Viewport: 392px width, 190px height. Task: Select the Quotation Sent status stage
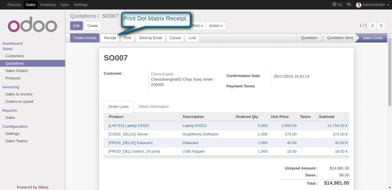340,38
